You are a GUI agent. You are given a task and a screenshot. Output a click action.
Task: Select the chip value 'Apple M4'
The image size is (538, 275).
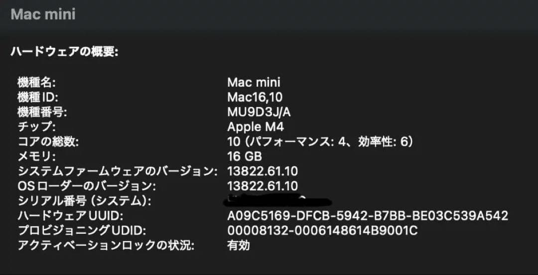pos(255,127)
